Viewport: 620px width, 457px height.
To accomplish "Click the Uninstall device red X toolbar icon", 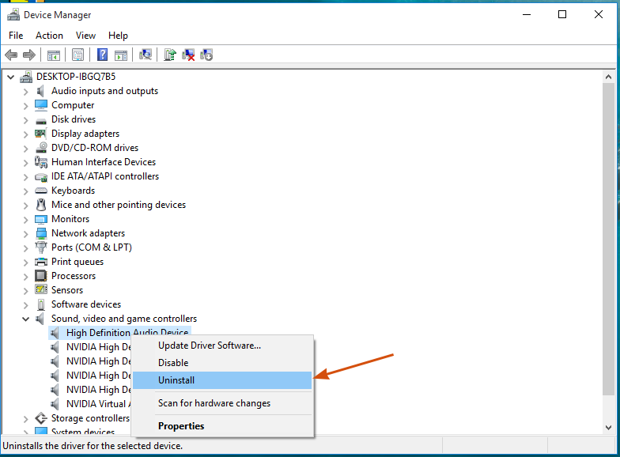I will click(x=188, y=55).
